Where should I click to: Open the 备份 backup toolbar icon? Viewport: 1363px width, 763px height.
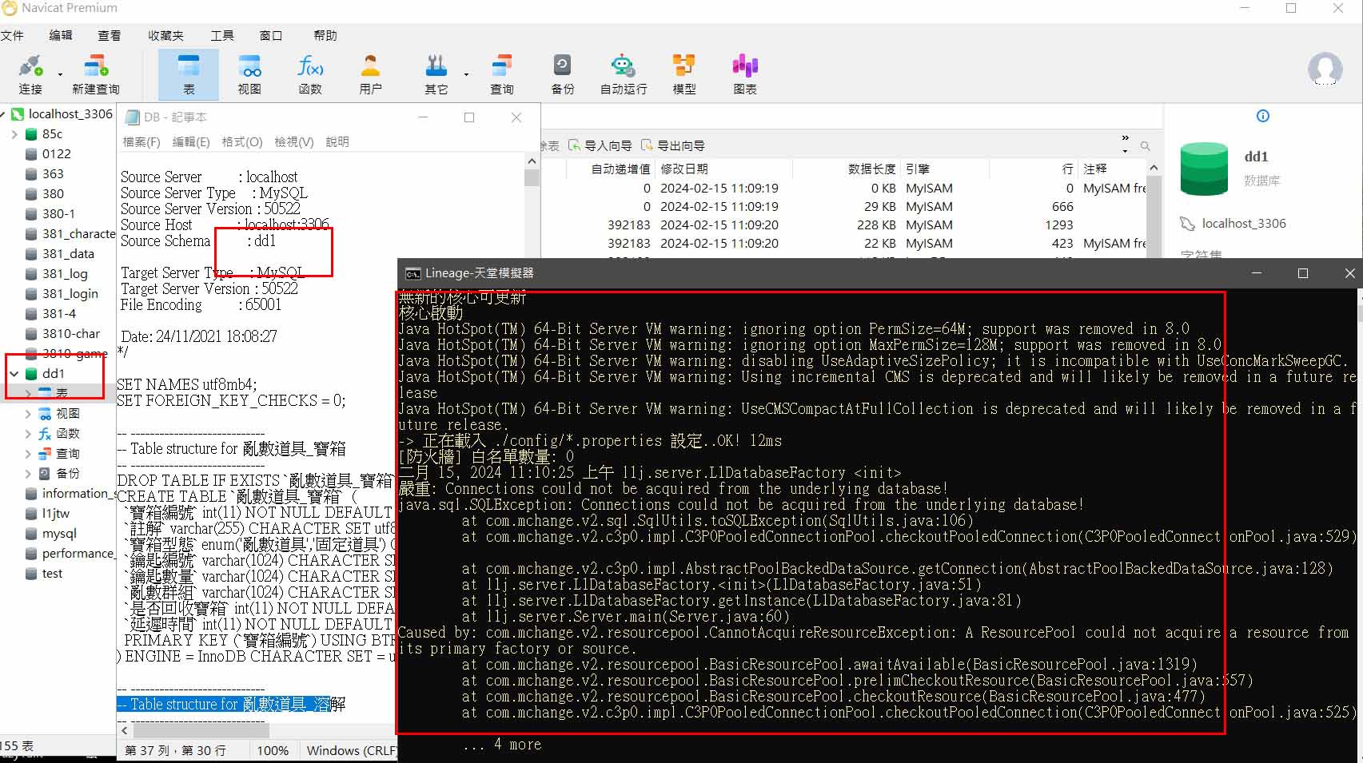(x=562, y=74)
